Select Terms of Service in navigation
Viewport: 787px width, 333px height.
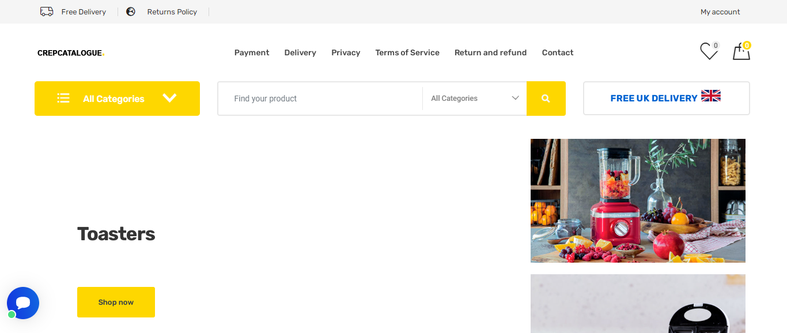[x=407, y=52]
